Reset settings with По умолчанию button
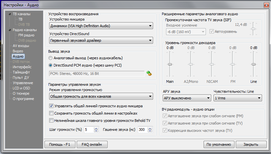Viewport: 271px width, 154px height. (x=218, y=144)
